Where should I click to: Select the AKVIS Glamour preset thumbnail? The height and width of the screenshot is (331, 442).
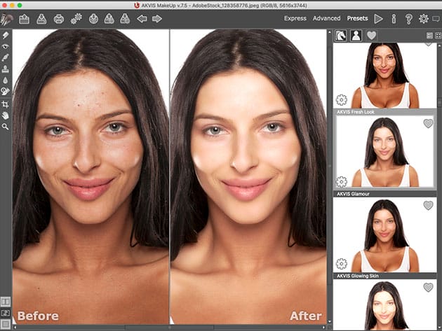pyautogui.click(x=386, y=152)
